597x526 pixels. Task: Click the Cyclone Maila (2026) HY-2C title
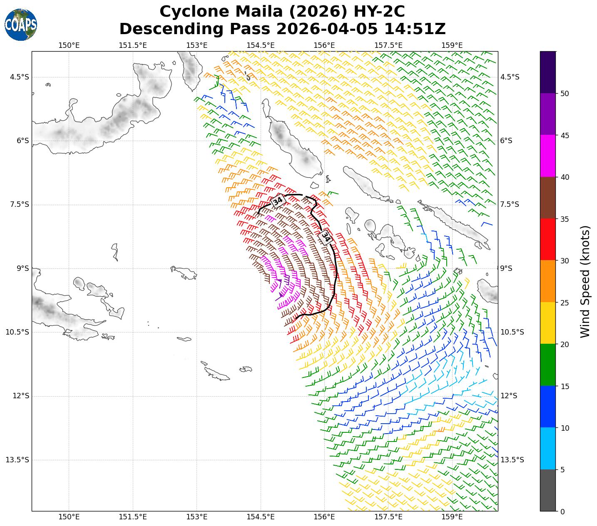click(x=282, y=12)
